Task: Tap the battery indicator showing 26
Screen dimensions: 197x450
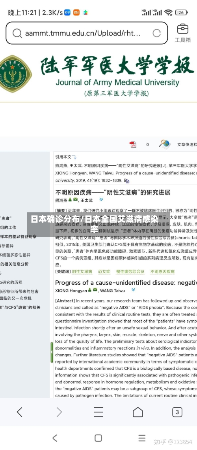Action: 182,12
